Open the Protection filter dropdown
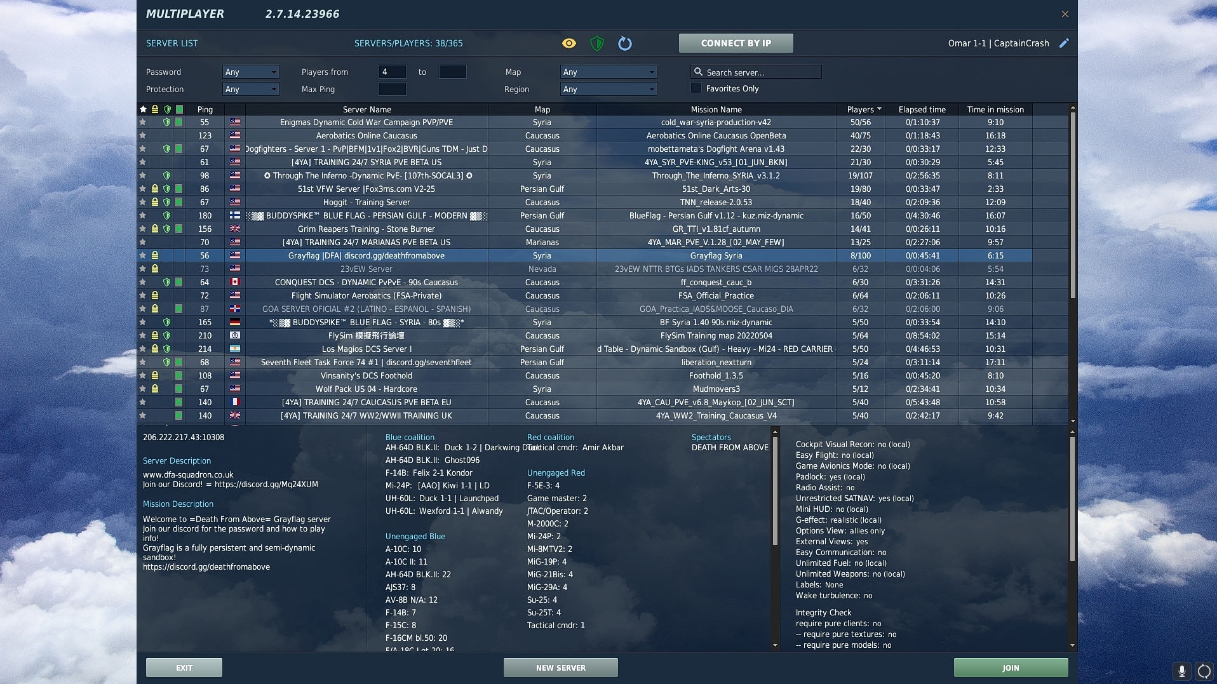 coord(250,89)
